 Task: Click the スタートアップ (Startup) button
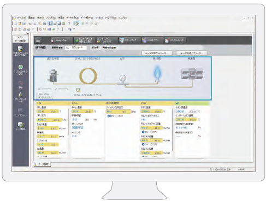pos(129,40)
